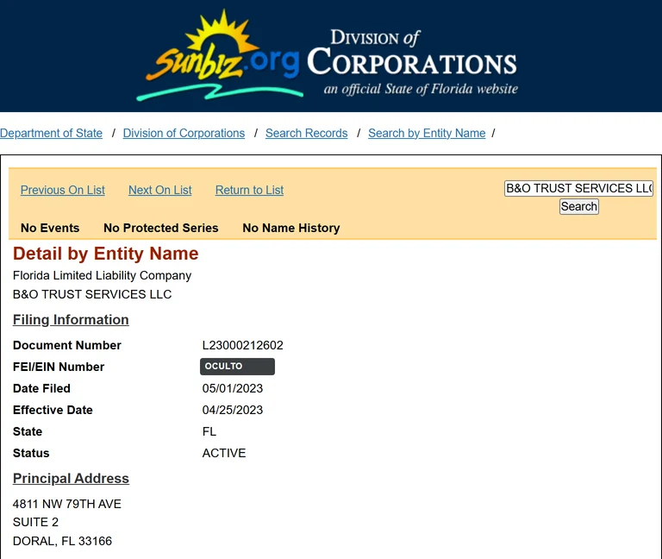Viewport: 662px width, 559px height.
Task: Click the No Protected Series label
Action: point(161,228)
